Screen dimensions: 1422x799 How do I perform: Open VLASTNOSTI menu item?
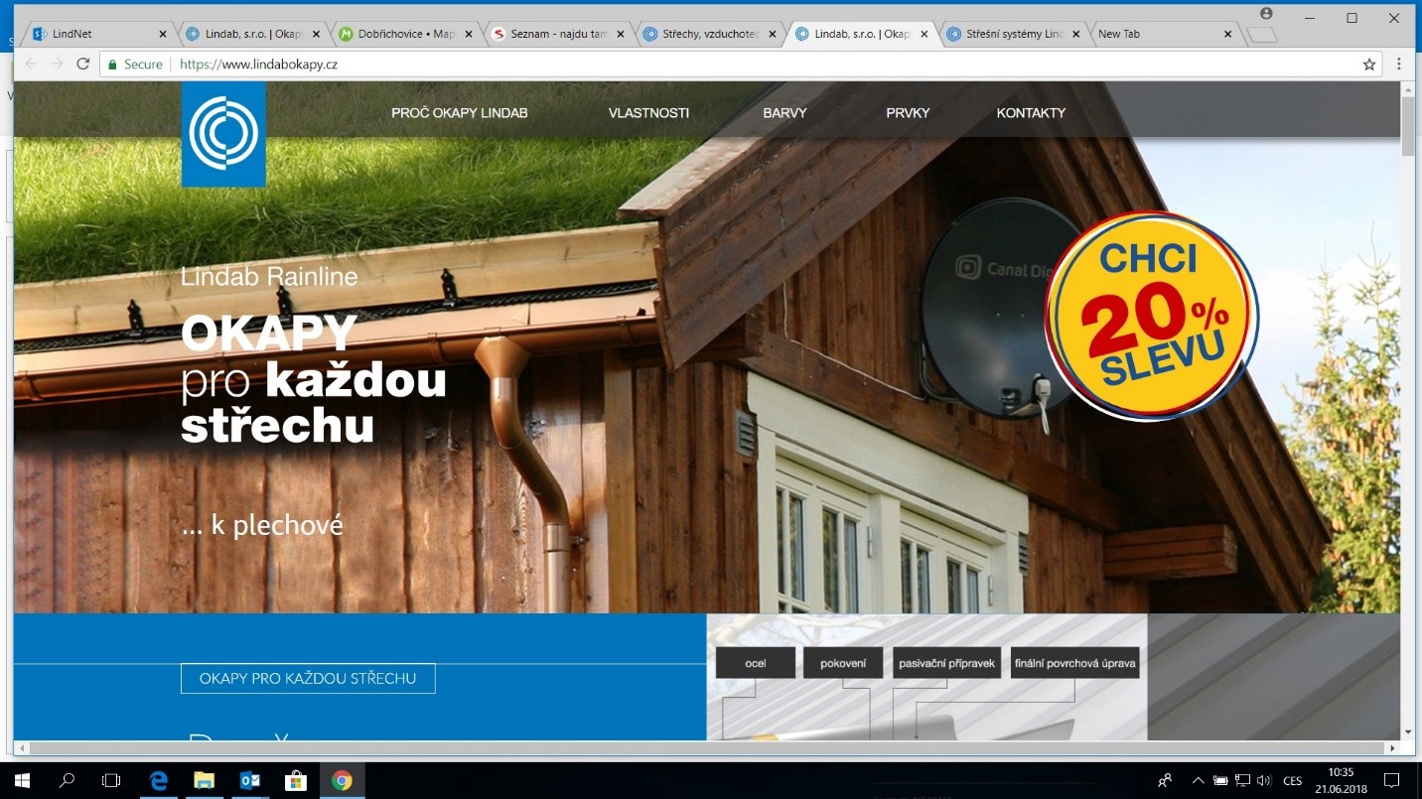click(648, 113)
